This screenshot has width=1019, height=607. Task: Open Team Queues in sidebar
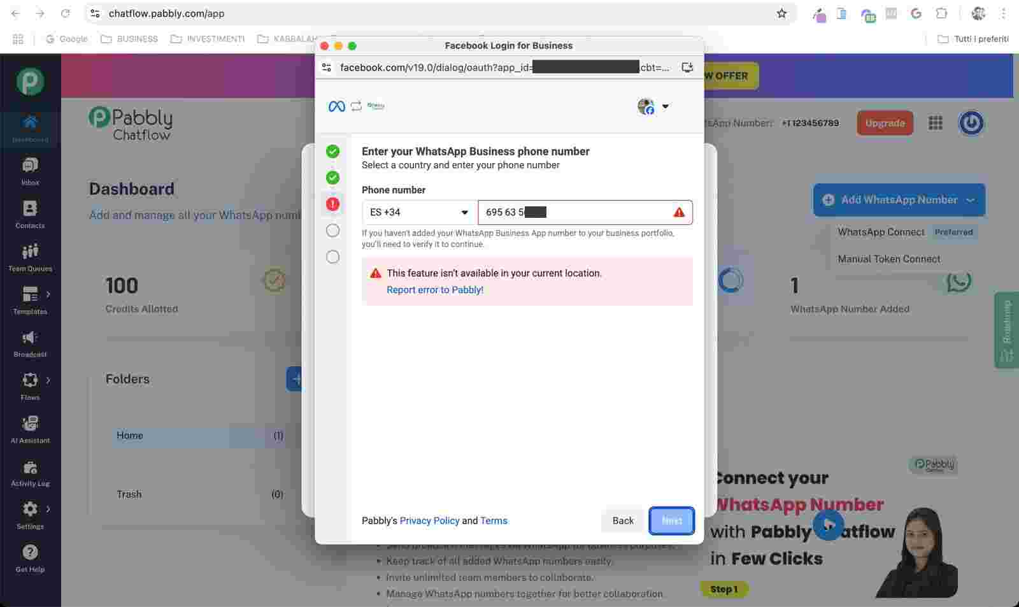pos(30,257)
